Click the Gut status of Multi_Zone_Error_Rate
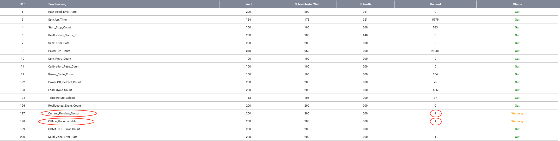 tap(517, 137)
